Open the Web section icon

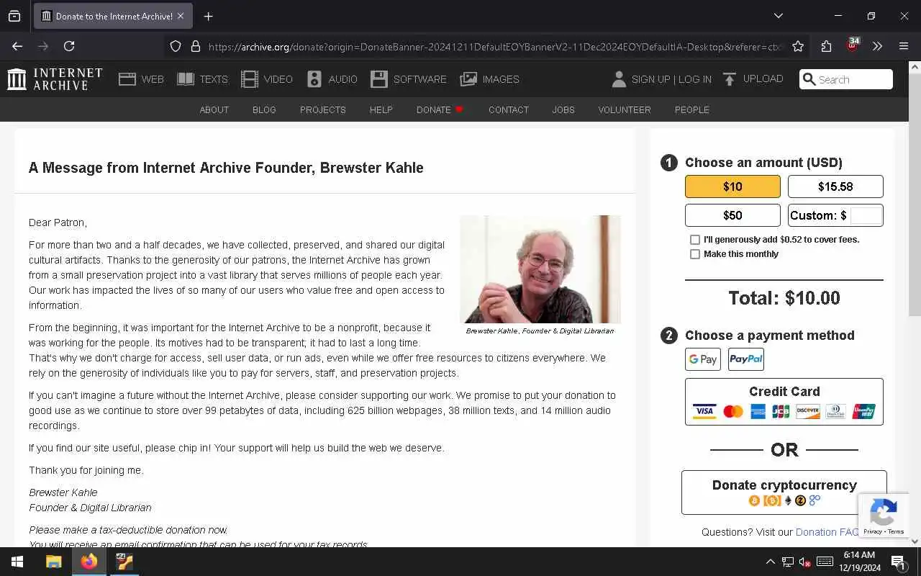point(127,79)
